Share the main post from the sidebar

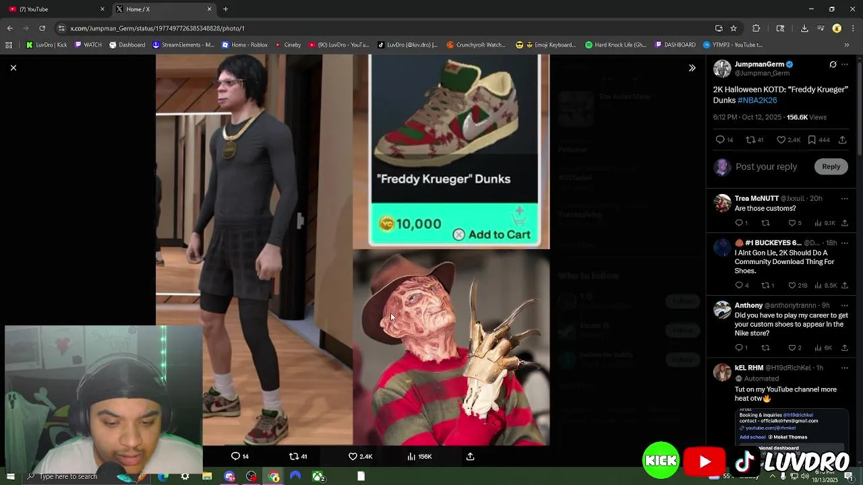[843, 140]
